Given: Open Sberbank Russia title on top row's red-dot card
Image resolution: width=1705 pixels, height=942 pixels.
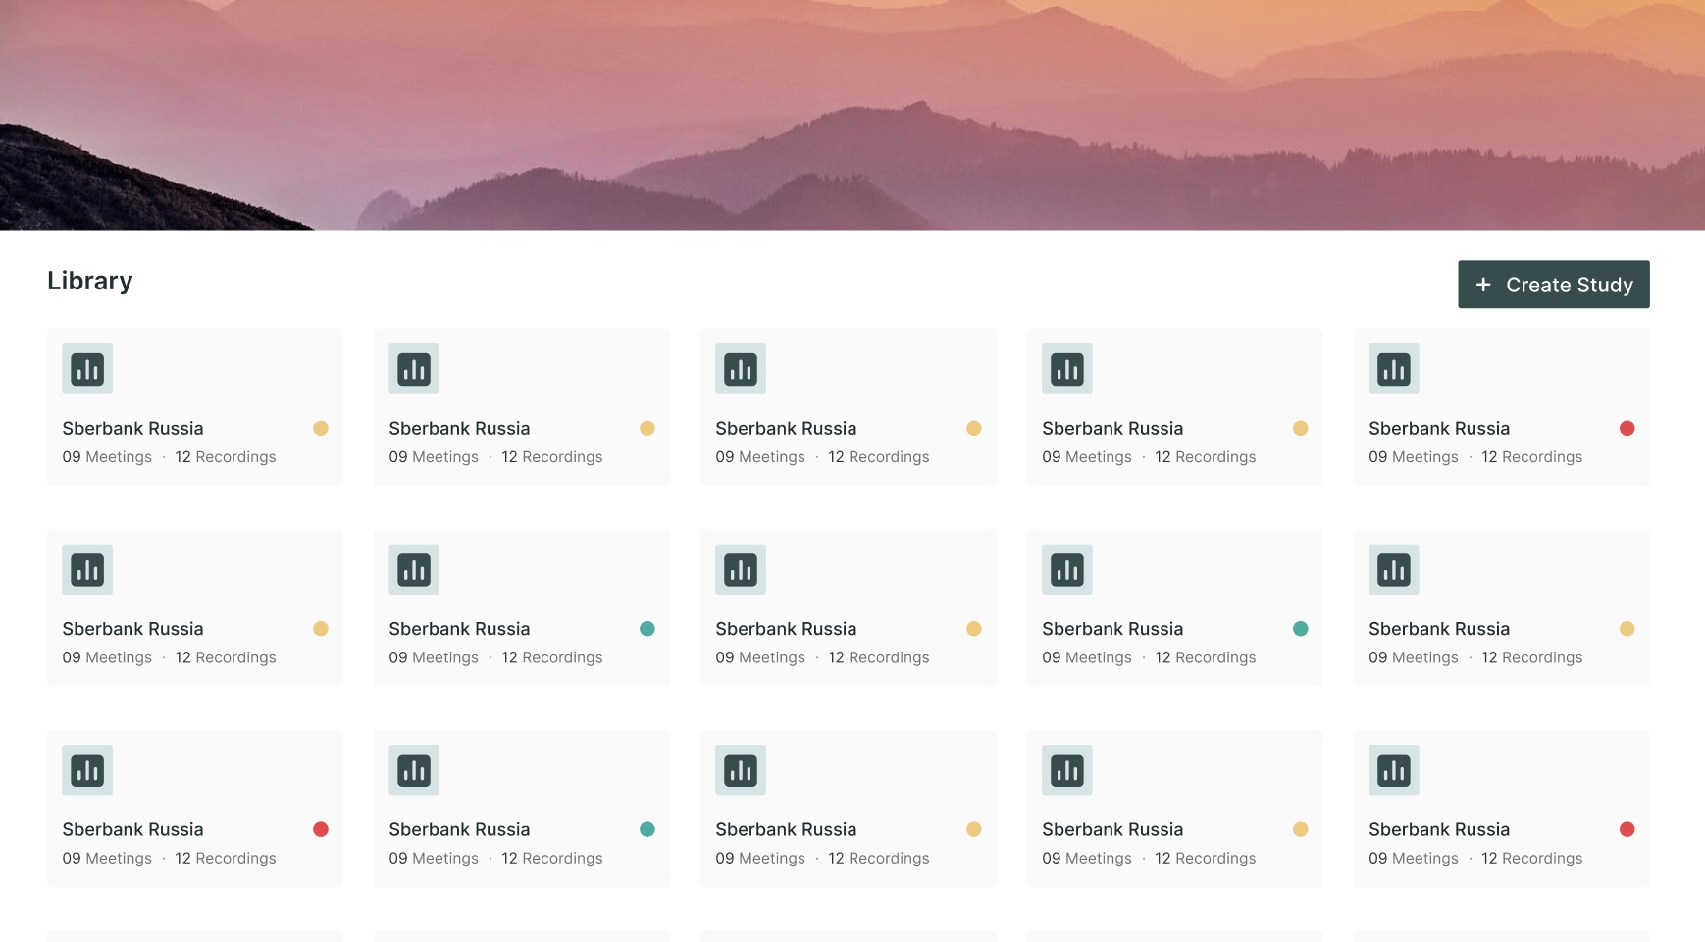Looking at the screenshot, I should pos(1439,428).
